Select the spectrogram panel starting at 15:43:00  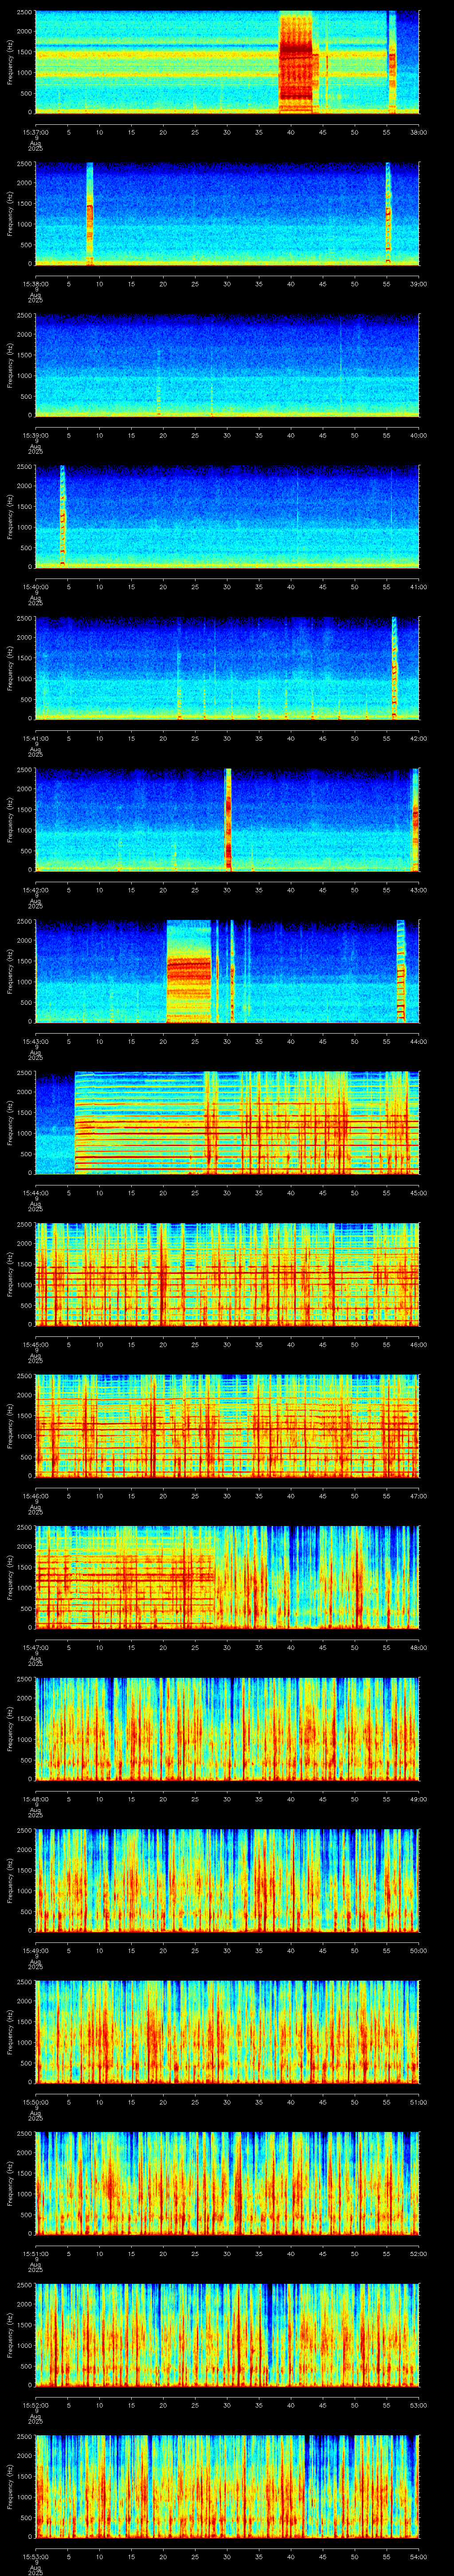[227, 971]
